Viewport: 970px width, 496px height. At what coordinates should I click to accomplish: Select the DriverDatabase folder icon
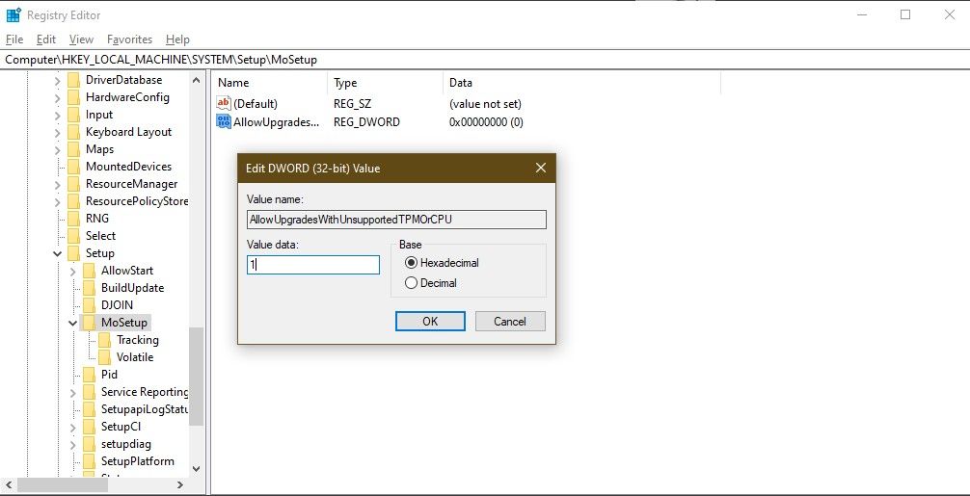[x=73, y=80]
